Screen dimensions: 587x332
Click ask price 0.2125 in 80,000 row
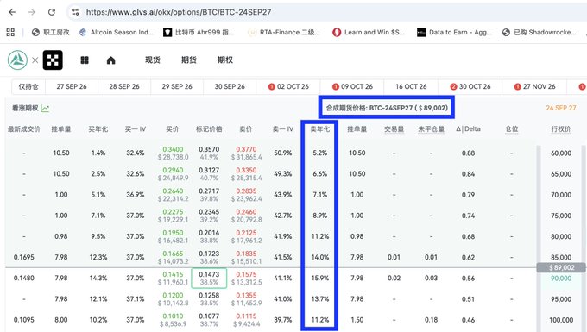pos(246,233)
